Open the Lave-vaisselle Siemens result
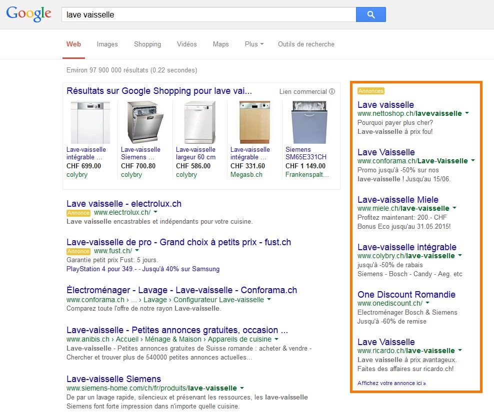 (113, 379)
